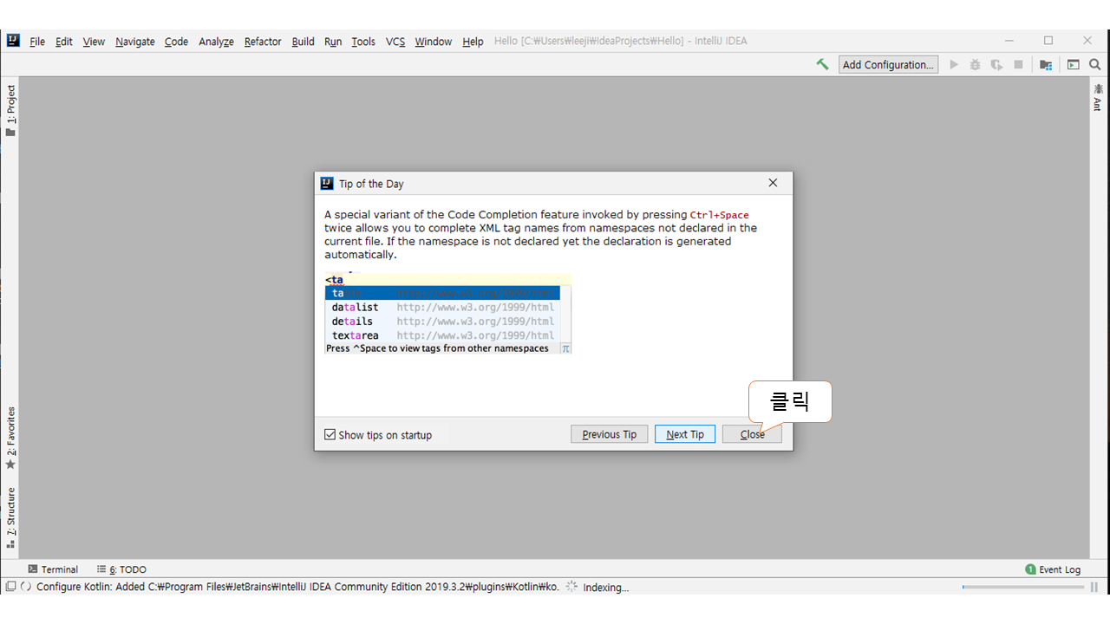Open the Add Configuration selector

tap(888, 64)
